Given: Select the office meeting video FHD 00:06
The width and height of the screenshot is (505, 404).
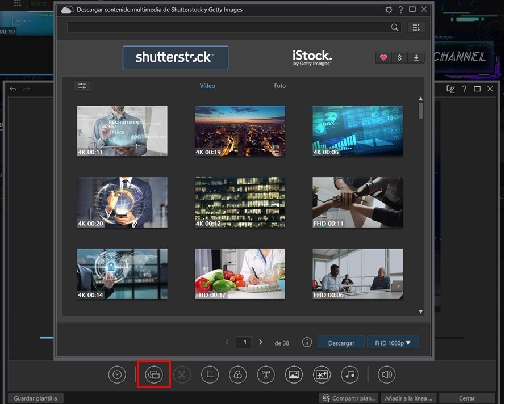Looking at the screenshot, I should (357, 273).
